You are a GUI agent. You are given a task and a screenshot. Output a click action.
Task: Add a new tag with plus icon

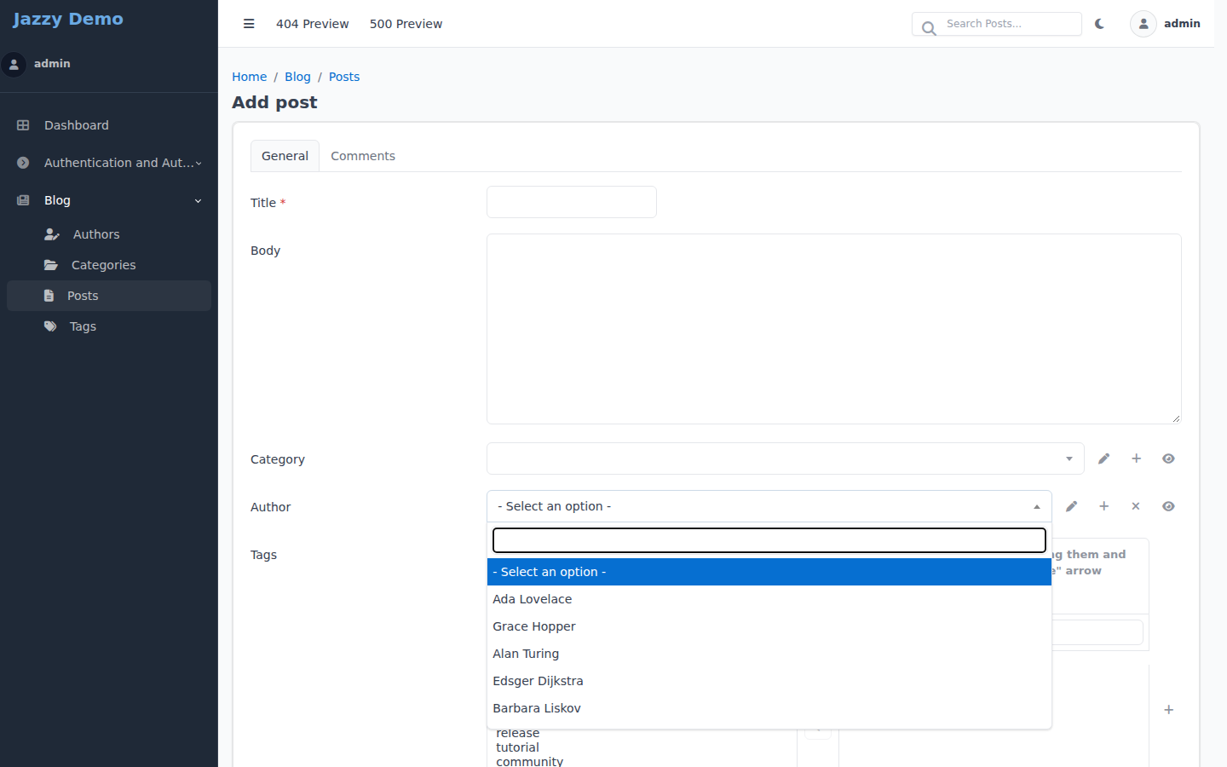pos(1168,710)
